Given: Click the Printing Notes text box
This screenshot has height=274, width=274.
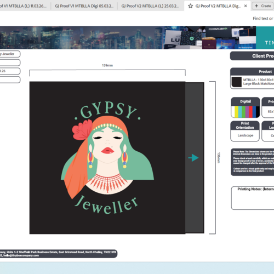Looking at the screenshot, I should coord(253,198).
